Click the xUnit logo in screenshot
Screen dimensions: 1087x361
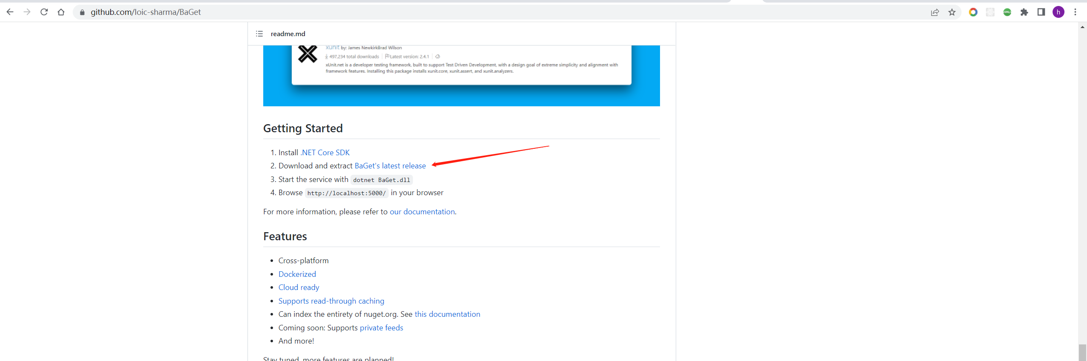click(x=307, y=54)
